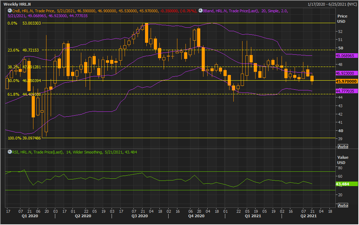Click the 'Q1 2020' quarter label
This screenshot has width=359, height=225.
(30, 216)
